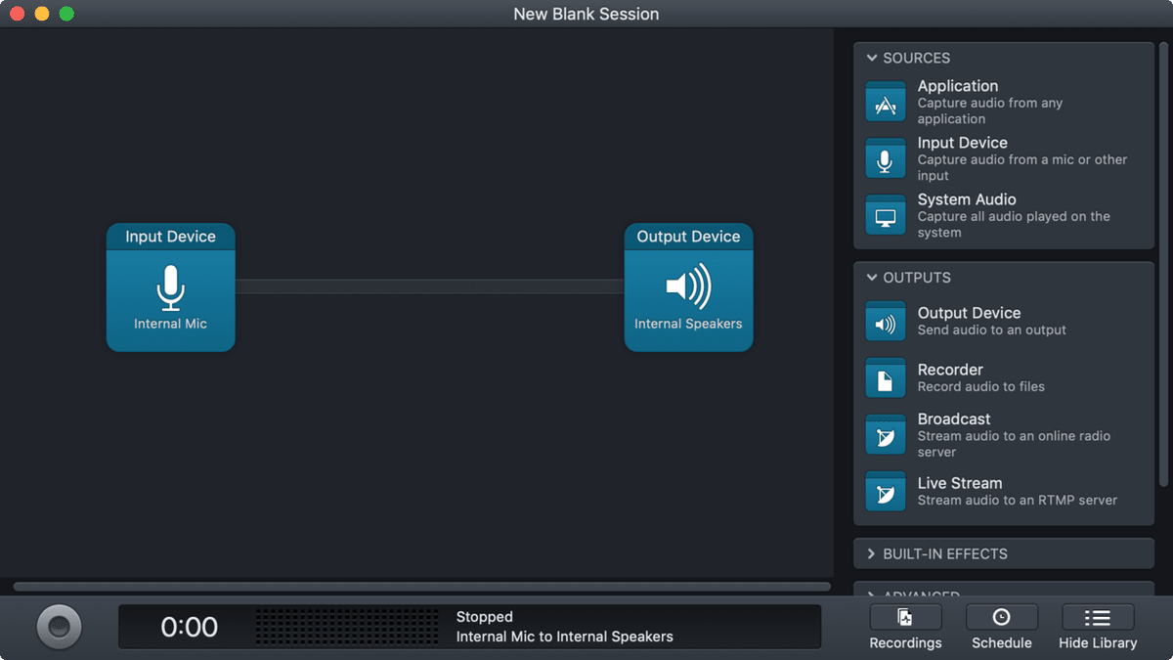This screenshot has width=1173, height=660.
Task: Click the Recorder output title
Action: tap(950, 370)
